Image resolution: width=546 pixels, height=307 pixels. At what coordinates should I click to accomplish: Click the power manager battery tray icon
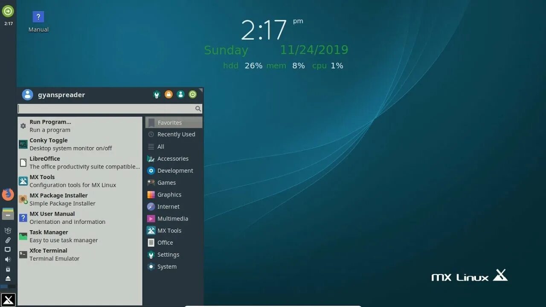(8, 269)
